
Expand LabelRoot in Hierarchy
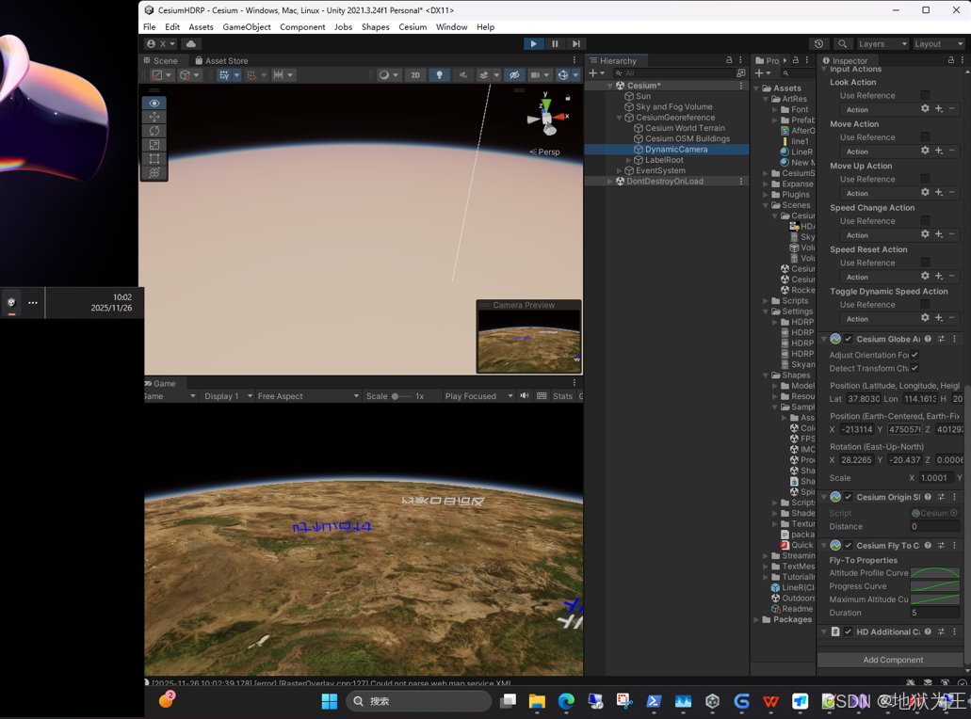tap(628, 160)
